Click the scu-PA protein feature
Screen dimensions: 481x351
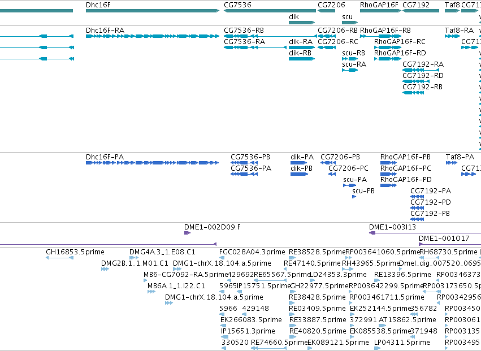350,185
